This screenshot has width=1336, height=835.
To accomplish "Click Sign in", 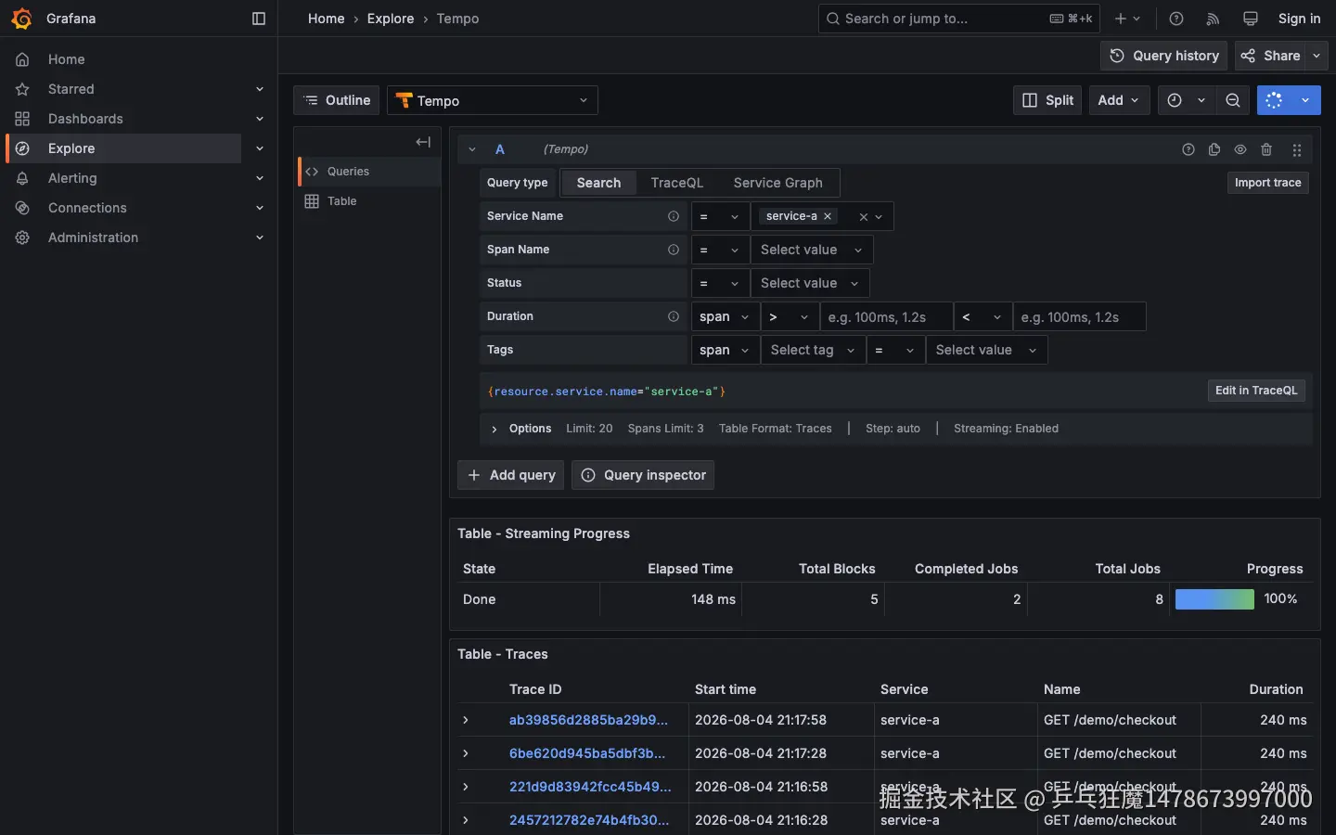I will pyautogui.click(x=1299, y=19).
